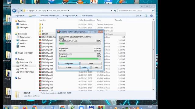Viewport: 195px width, 109px height.
Task: Select the file DIREXT.part13
Action: tap(48, 78)
